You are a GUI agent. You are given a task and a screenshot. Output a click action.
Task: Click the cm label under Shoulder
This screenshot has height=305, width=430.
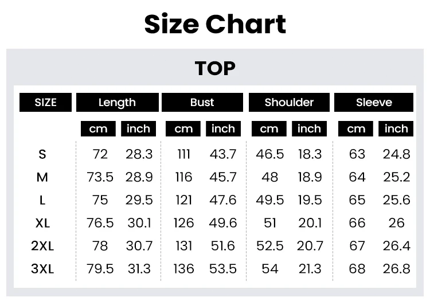coord(269,129)
